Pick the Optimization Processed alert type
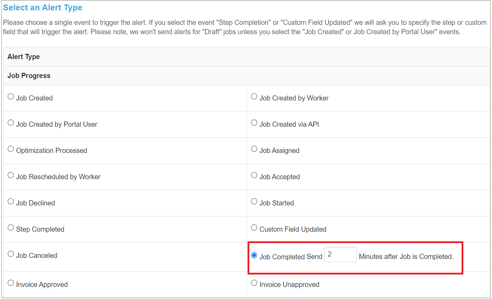 [x=10, y=149]
